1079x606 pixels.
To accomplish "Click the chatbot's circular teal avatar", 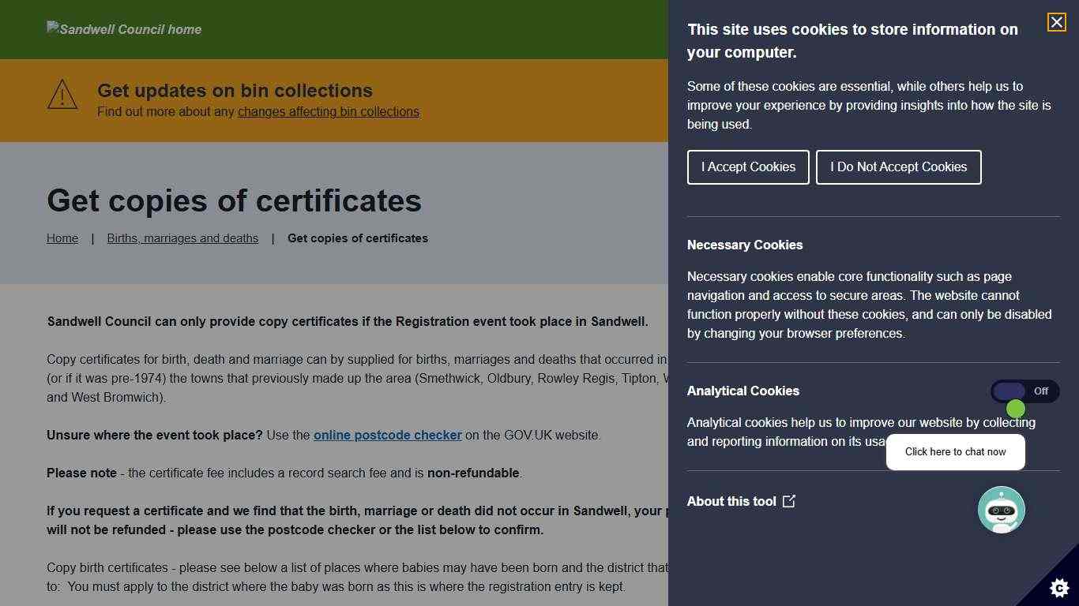I will click(1002, 509).
